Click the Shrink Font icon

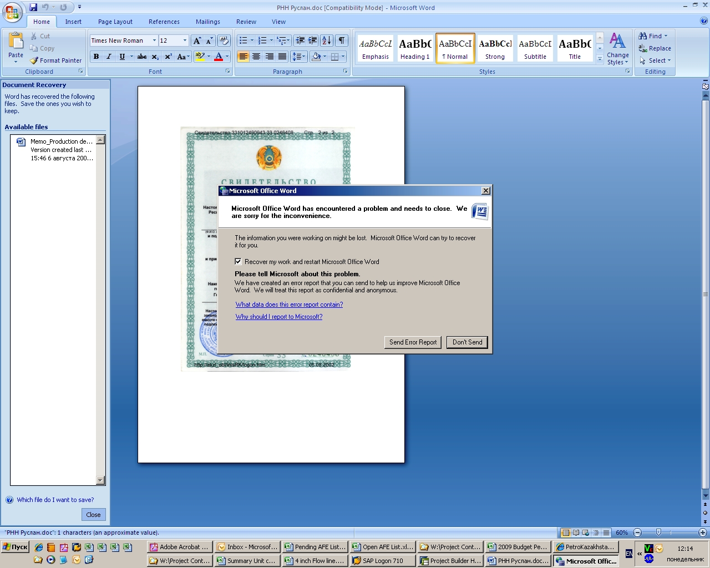tap(209, 40)
